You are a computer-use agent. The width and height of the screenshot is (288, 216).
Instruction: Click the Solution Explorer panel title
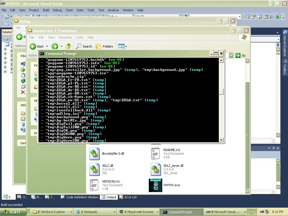(x=7, y=32)
